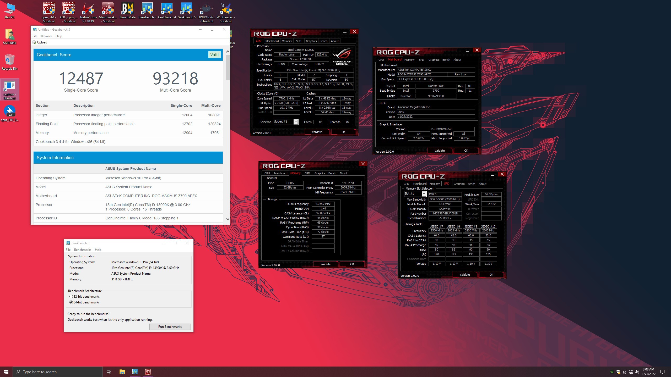The height and width of the screenshot is (377, 671).
Task: Click BIOS Date value 11/29/2022
Action: [x=436, y=117]
